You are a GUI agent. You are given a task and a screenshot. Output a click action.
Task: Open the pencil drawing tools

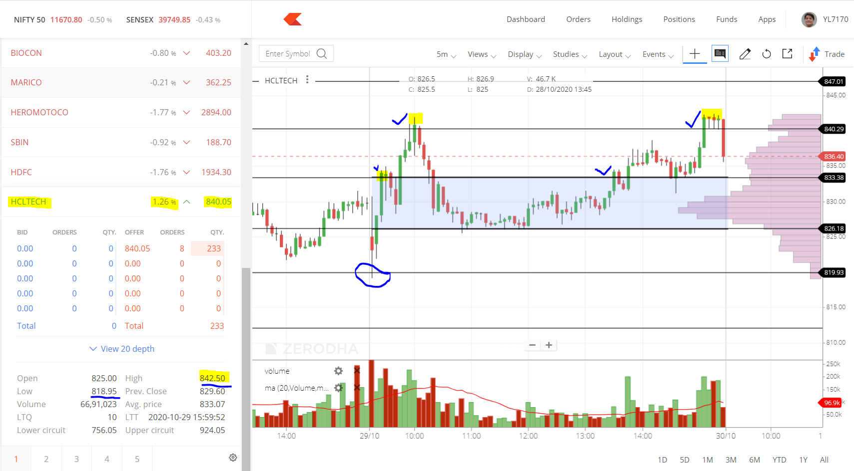coord(745,54)
